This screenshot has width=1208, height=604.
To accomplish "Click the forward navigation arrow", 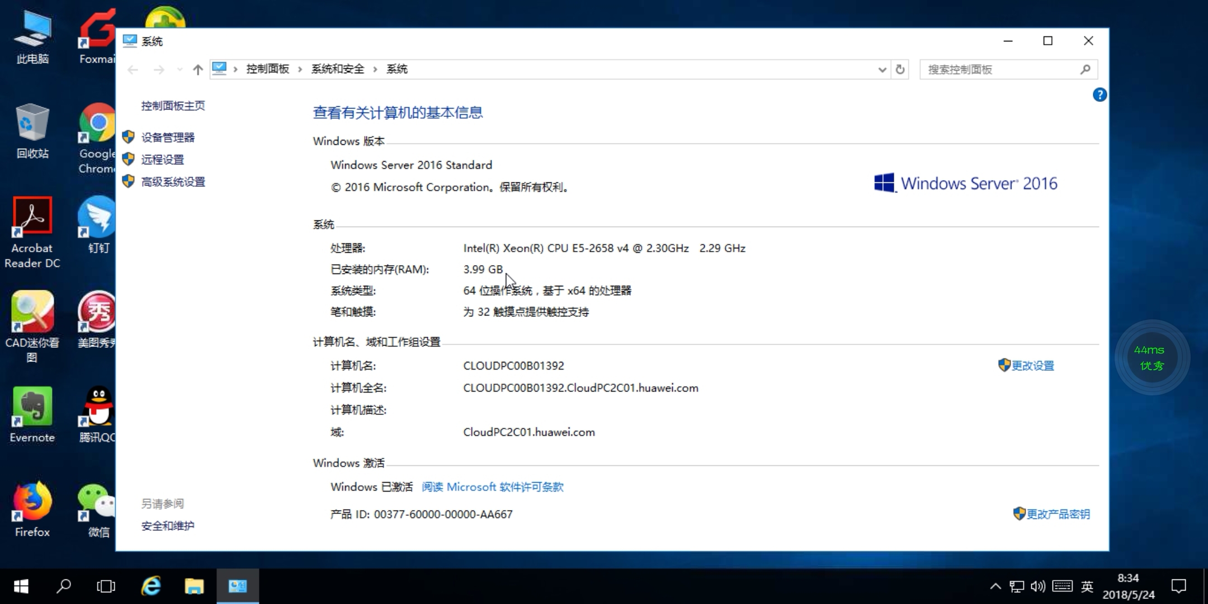I will (159, 69).
